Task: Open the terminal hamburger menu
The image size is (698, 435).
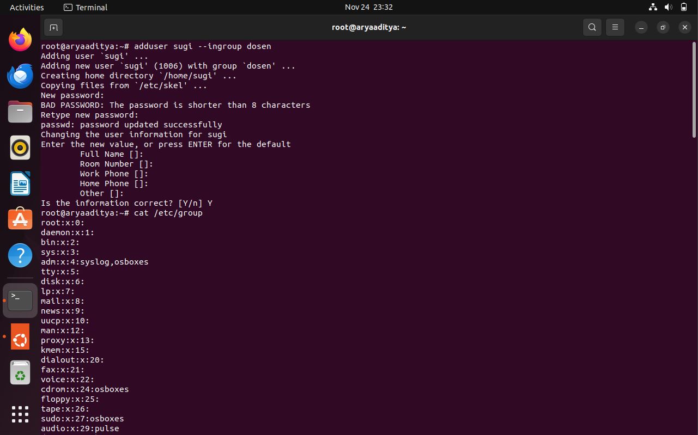Action: [615, 27]
